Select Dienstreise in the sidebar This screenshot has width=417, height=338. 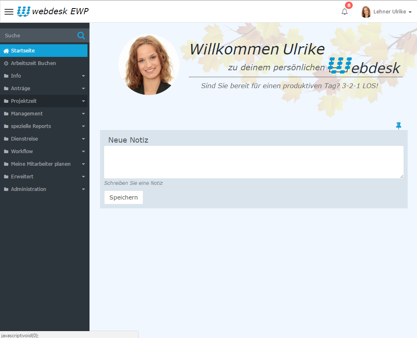24,139
